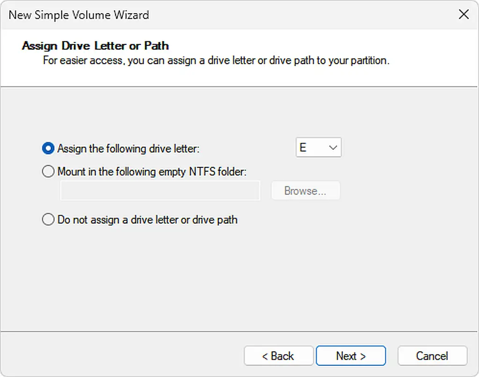Select 'Do not assign a drive letter or drive path'
The image size is (479, 377).
47,219
